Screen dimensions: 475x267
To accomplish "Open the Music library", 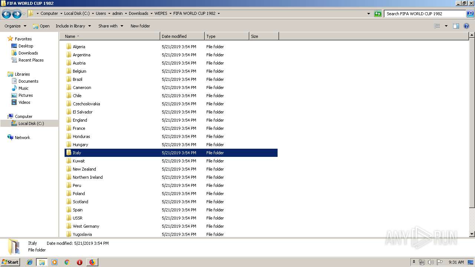I will (23, 88).
